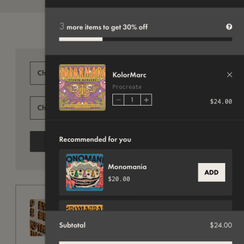The image size is (244, 244).
Task: Add Monomania to the cart
Action: 211,172
